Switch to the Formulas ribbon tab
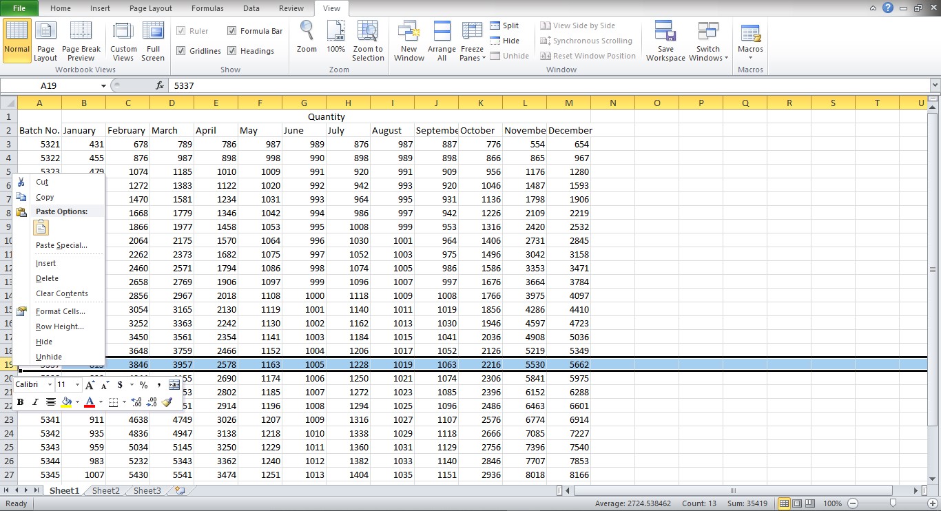The height and width of the screenshot is (511, 941). pyautogui.click(x=207, y=8)
